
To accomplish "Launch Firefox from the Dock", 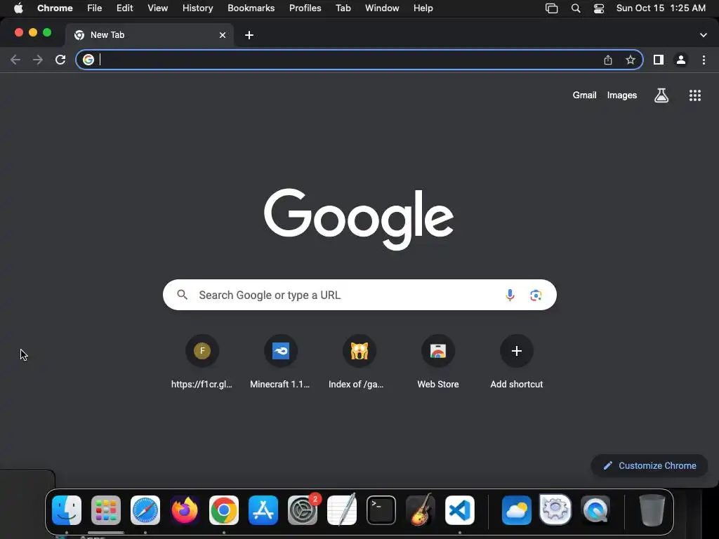I will (x=185, y=510).
